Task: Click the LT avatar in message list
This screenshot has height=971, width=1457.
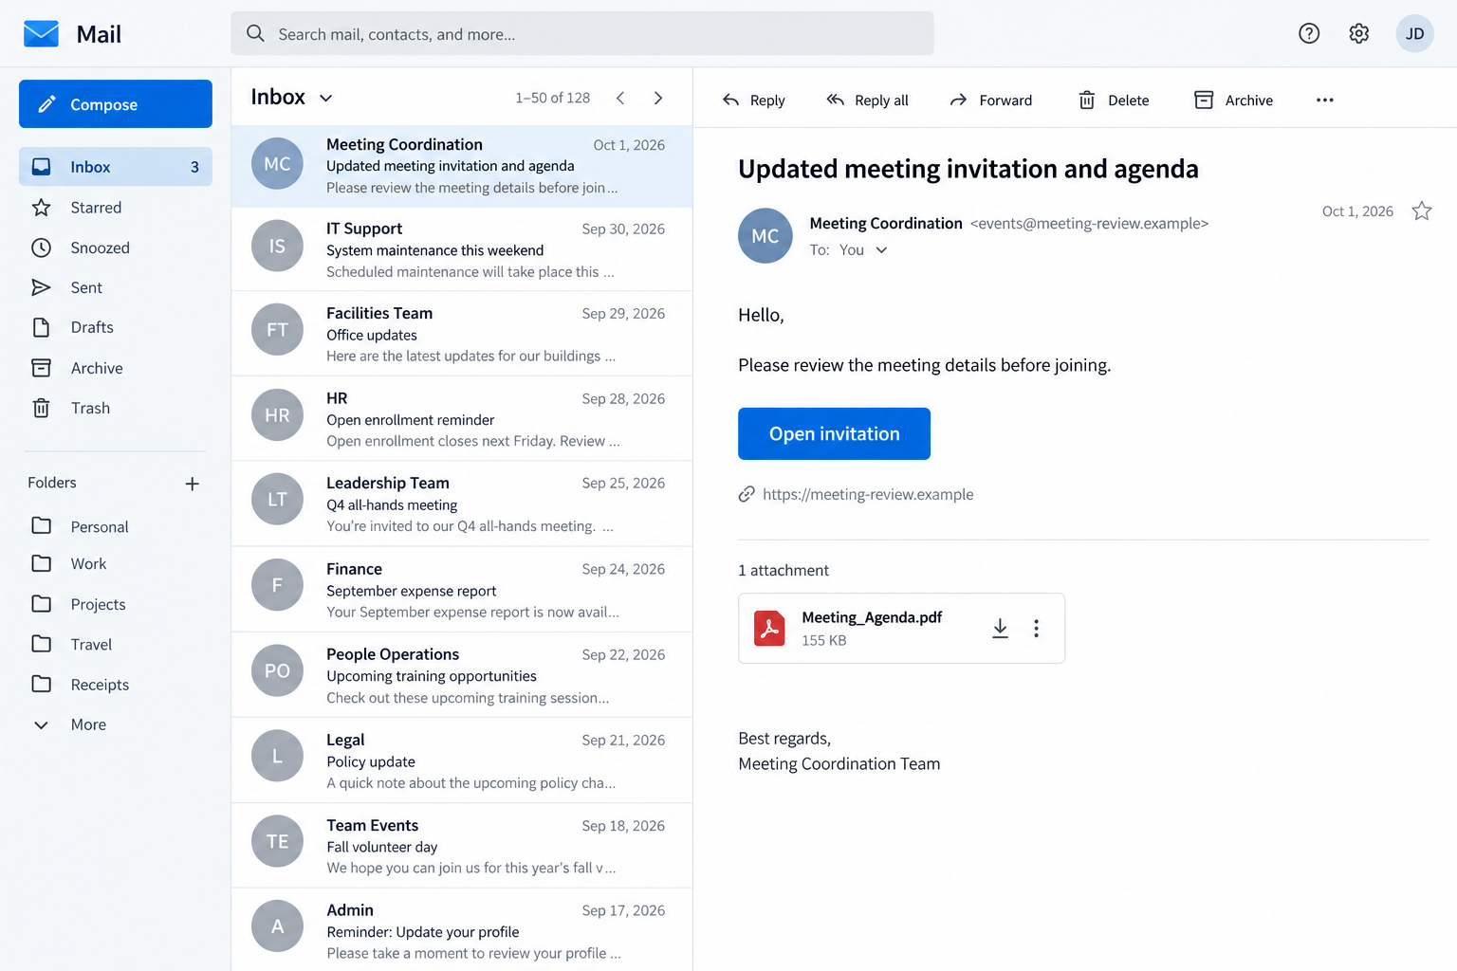Action: click(277, 500)
